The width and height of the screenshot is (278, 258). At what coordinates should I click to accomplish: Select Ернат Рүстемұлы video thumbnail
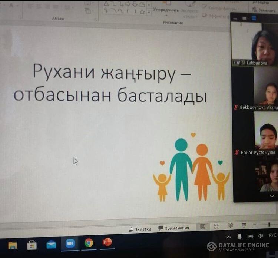point(256,134)
